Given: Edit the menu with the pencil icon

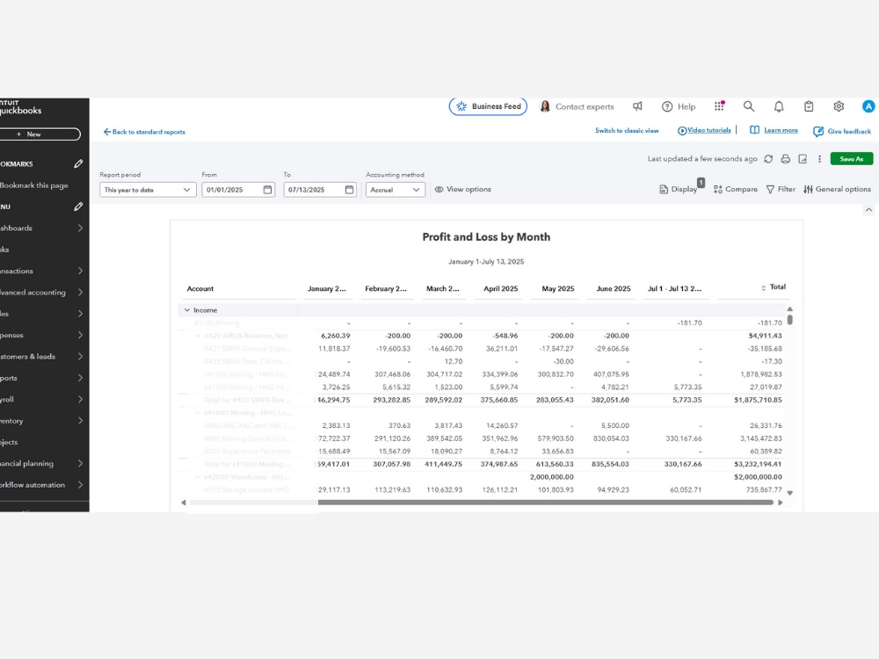Looking at the screenshot, I should point(78,206).
